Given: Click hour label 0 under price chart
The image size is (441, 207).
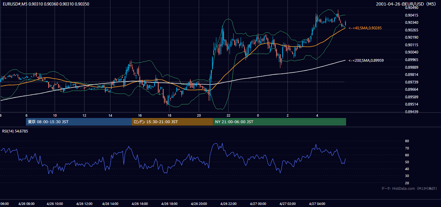Looking at the screenshot, I should 258,115.
